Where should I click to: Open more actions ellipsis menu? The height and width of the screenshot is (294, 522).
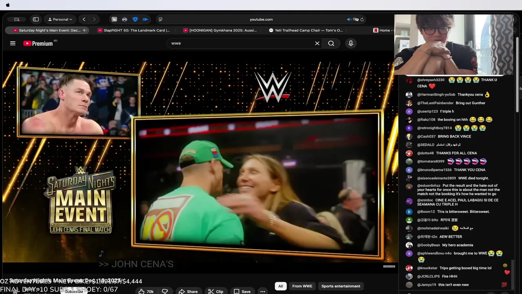pyautogui.click(x=263, y=292)
